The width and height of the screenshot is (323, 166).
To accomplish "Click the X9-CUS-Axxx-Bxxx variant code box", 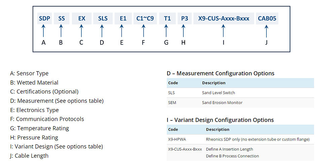I will tap(224, 18).
